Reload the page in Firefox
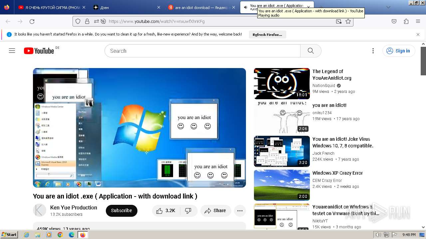Image resolution: width=426 pixels, height=239 pixels. [32, 21]
